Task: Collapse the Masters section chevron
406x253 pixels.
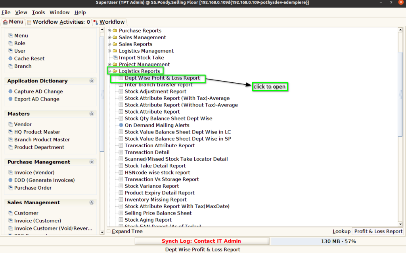Action: pyautogui.click(x=92, y=114)
